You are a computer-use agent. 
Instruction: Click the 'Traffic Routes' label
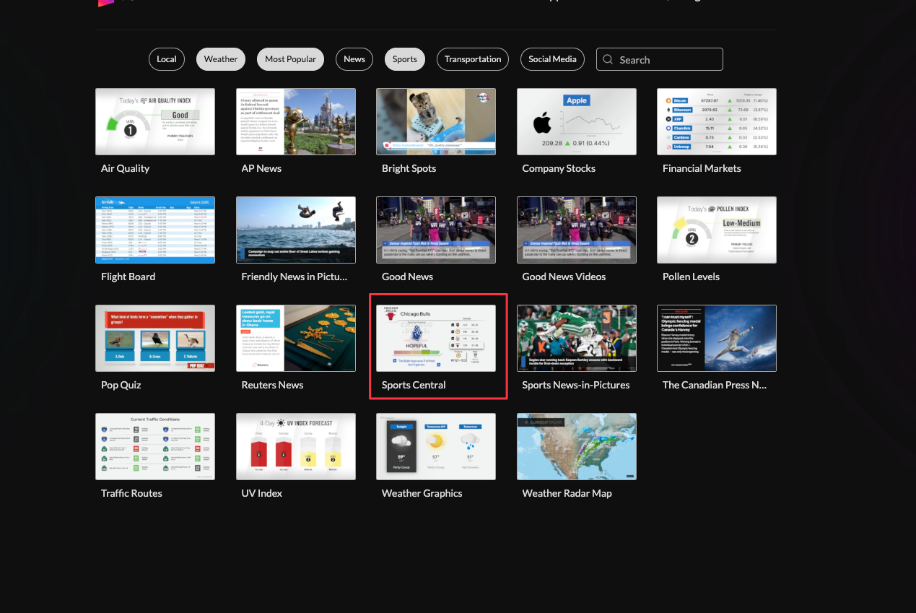coord(131,493)
